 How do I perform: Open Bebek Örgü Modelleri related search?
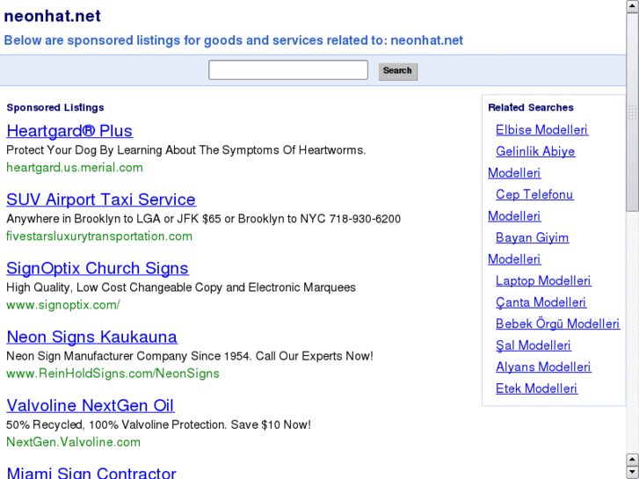pyautogui.click(x=557, y=323)
